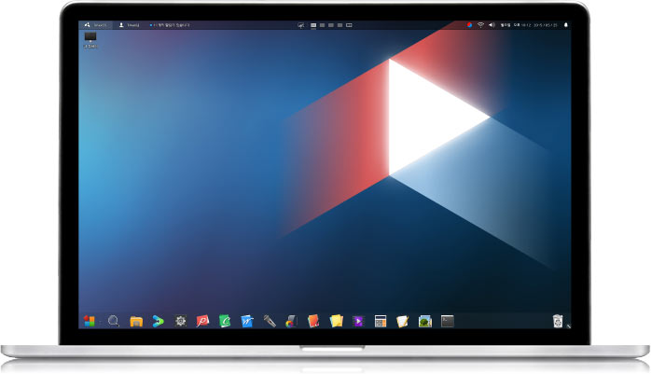Open notifications bell in top panel

click(565, 25)
